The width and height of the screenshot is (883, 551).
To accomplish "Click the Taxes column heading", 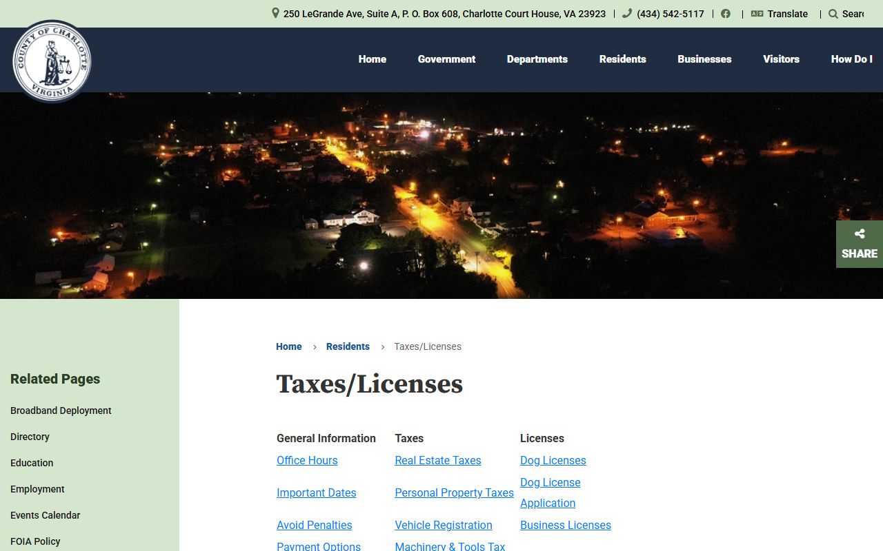I will [x=409, y=438].
